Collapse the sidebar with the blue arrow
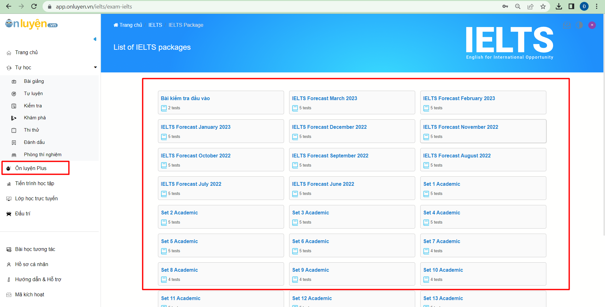Viewport: 605px width, 307px height. [x=95, y=39]
